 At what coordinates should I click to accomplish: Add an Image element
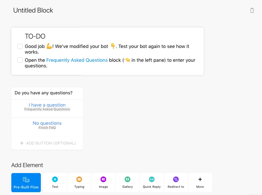pyautogui.click(x=103, y=182)
